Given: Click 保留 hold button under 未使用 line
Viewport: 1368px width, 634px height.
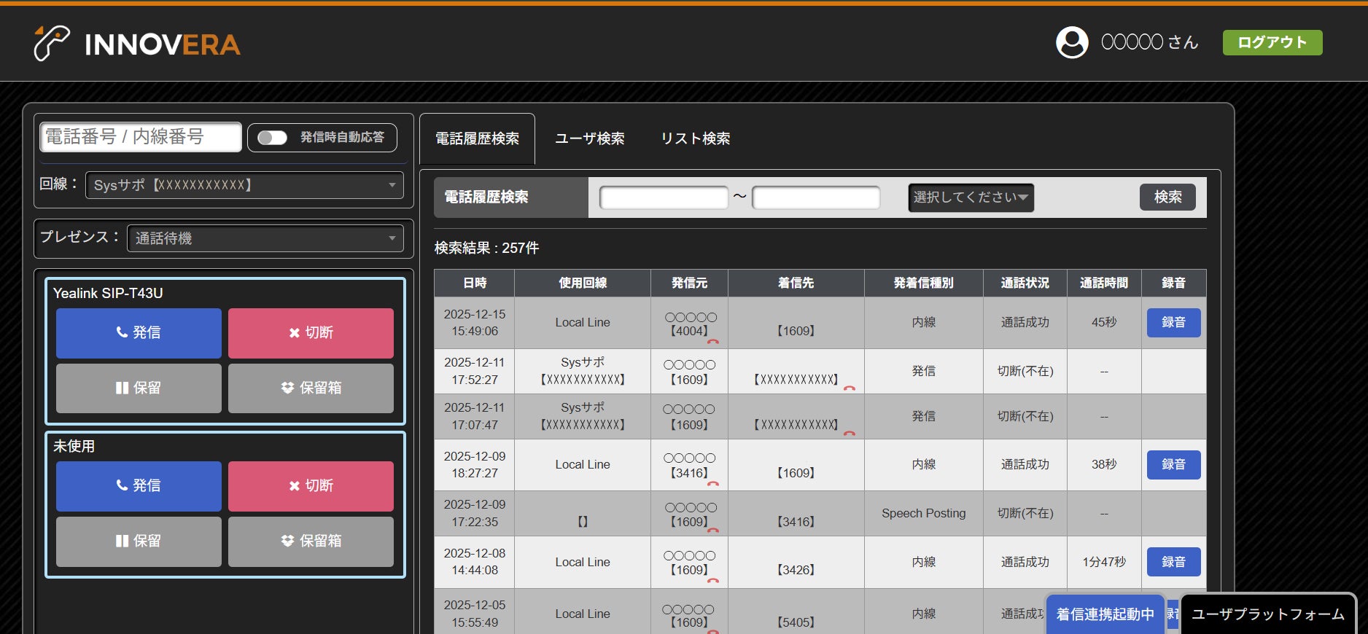Looking at the screenshot, I should (139, 541).
